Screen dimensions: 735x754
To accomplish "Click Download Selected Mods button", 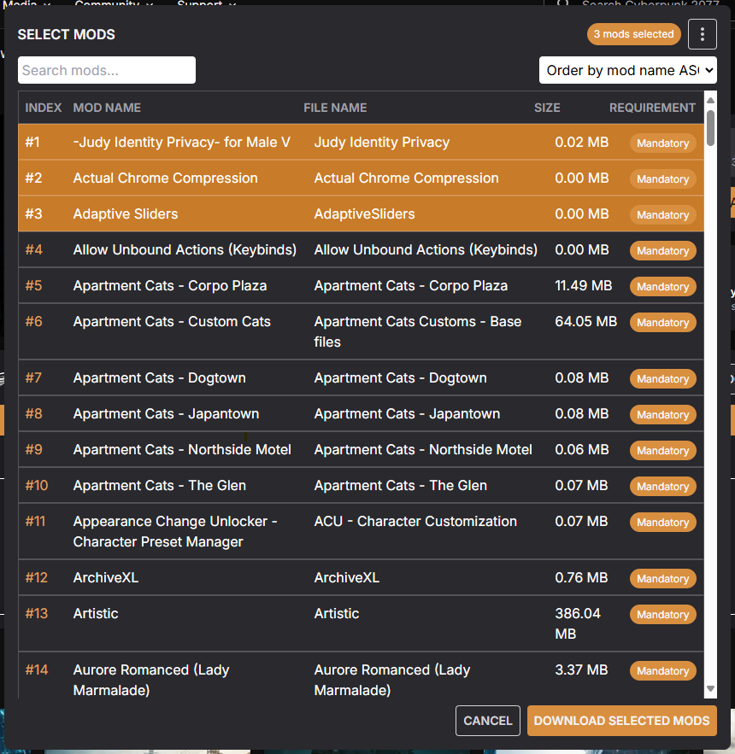I will coord(621,721).
